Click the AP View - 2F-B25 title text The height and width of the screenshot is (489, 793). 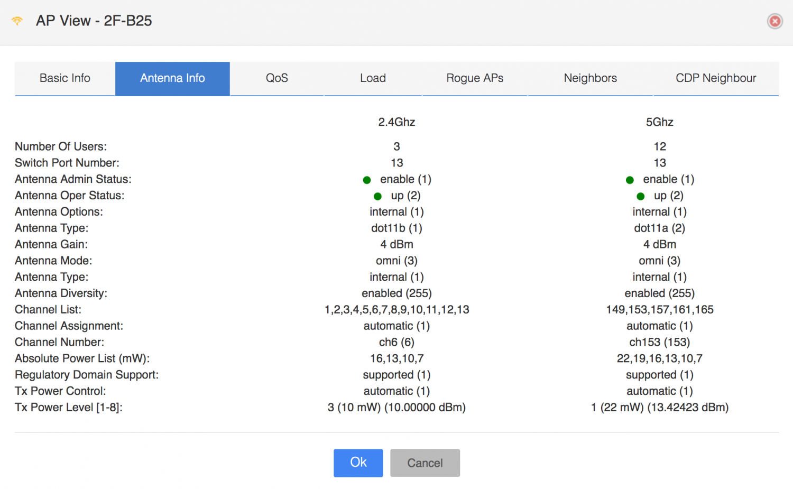tap(94, 21)
